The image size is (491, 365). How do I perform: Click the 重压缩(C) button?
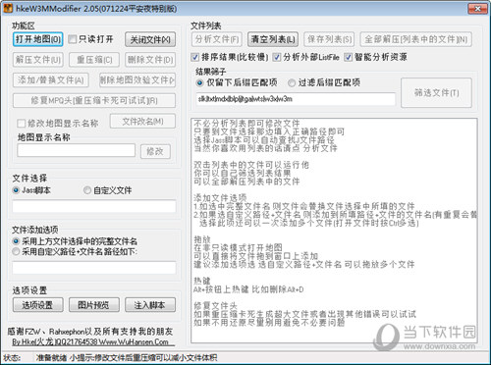(94, 60)
